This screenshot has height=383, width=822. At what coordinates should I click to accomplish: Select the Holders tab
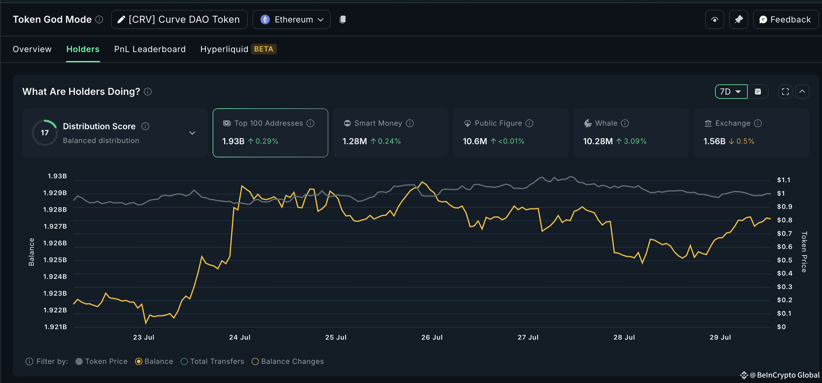83,49
